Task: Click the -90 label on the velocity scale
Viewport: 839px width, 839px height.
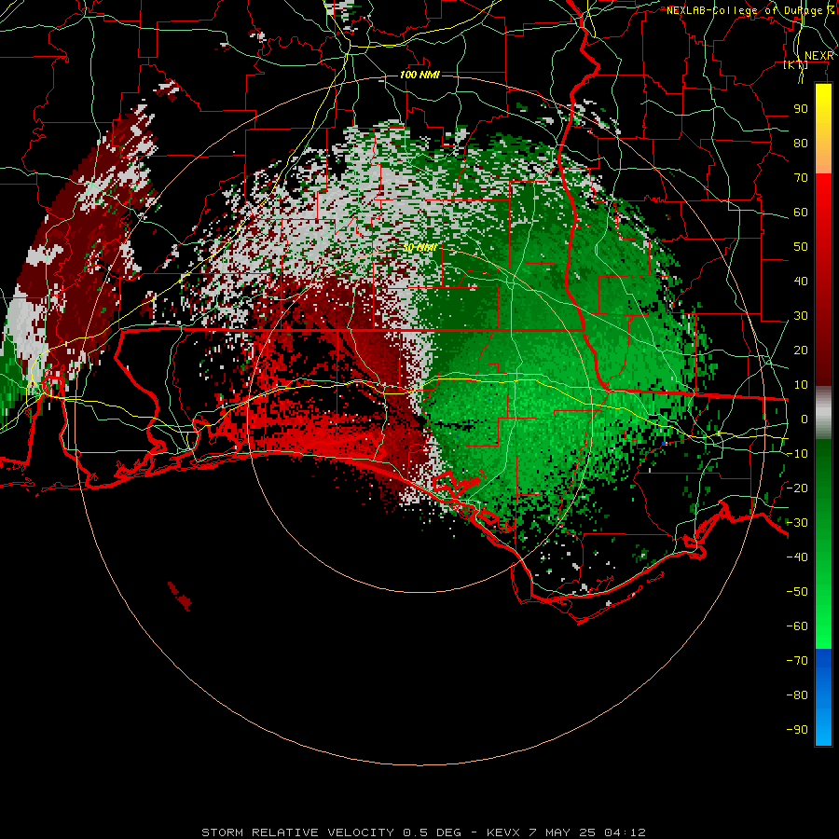Action: [x=797, y=729]
